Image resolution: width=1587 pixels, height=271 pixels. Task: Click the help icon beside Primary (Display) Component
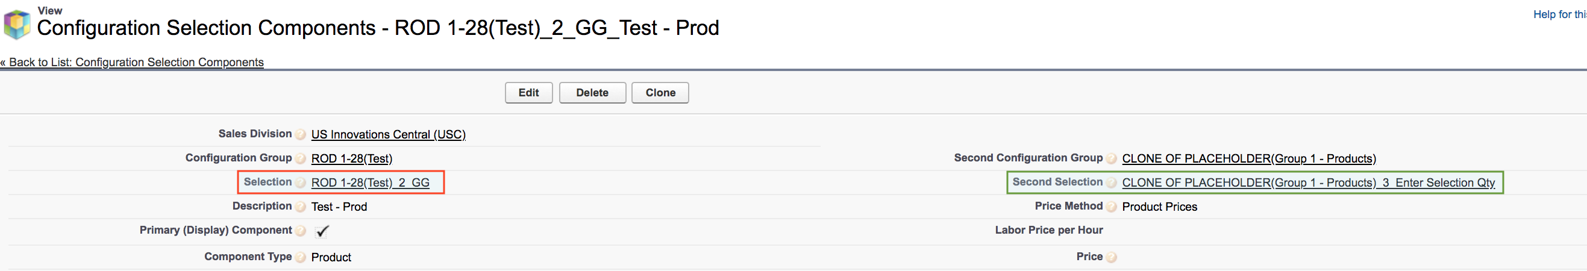pyautogui.click(x=300, y=230)
